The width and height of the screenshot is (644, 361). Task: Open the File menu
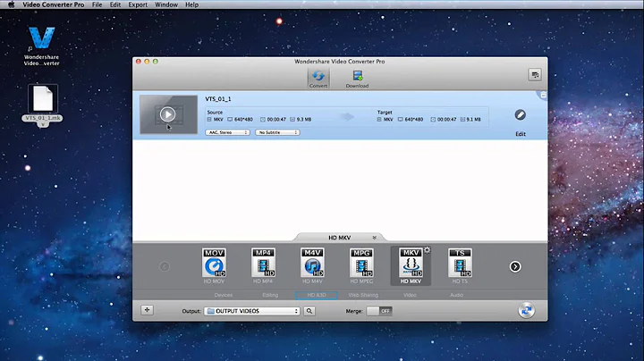coord(97,4)
